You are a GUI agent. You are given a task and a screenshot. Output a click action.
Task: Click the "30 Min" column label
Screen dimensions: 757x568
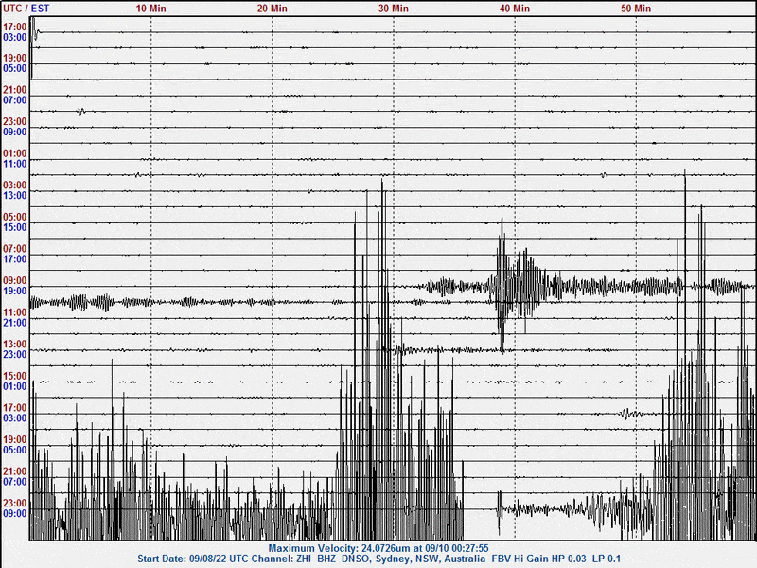coord(393,9)
